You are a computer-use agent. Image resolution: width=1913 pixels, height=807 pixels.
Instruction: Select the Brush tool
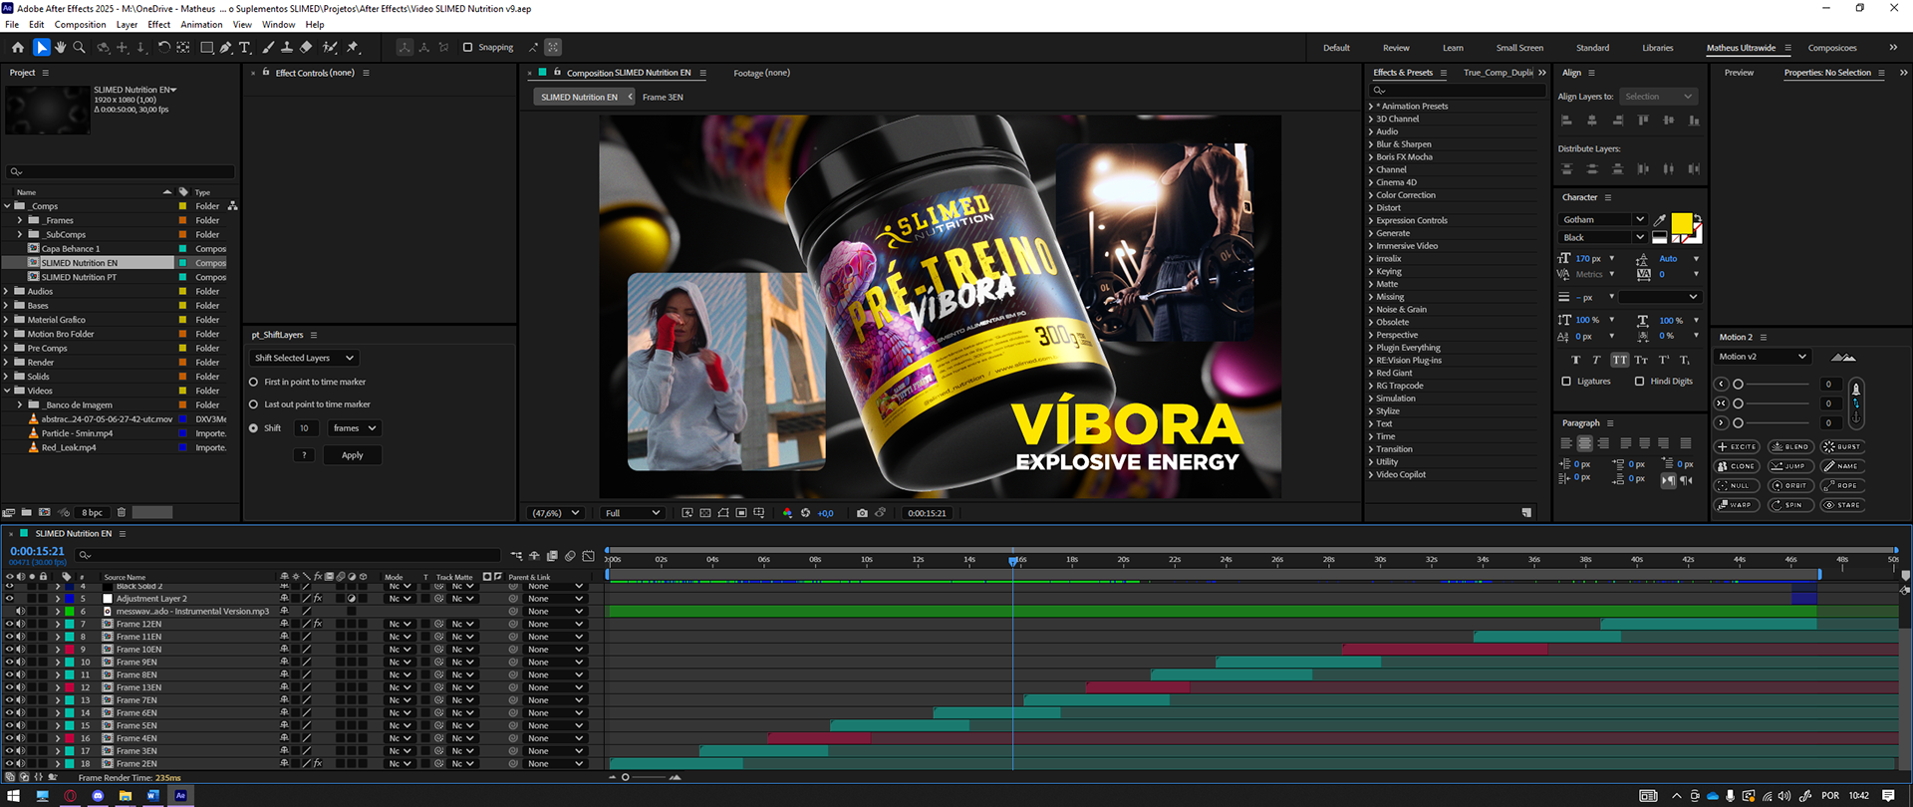[268, 47]
